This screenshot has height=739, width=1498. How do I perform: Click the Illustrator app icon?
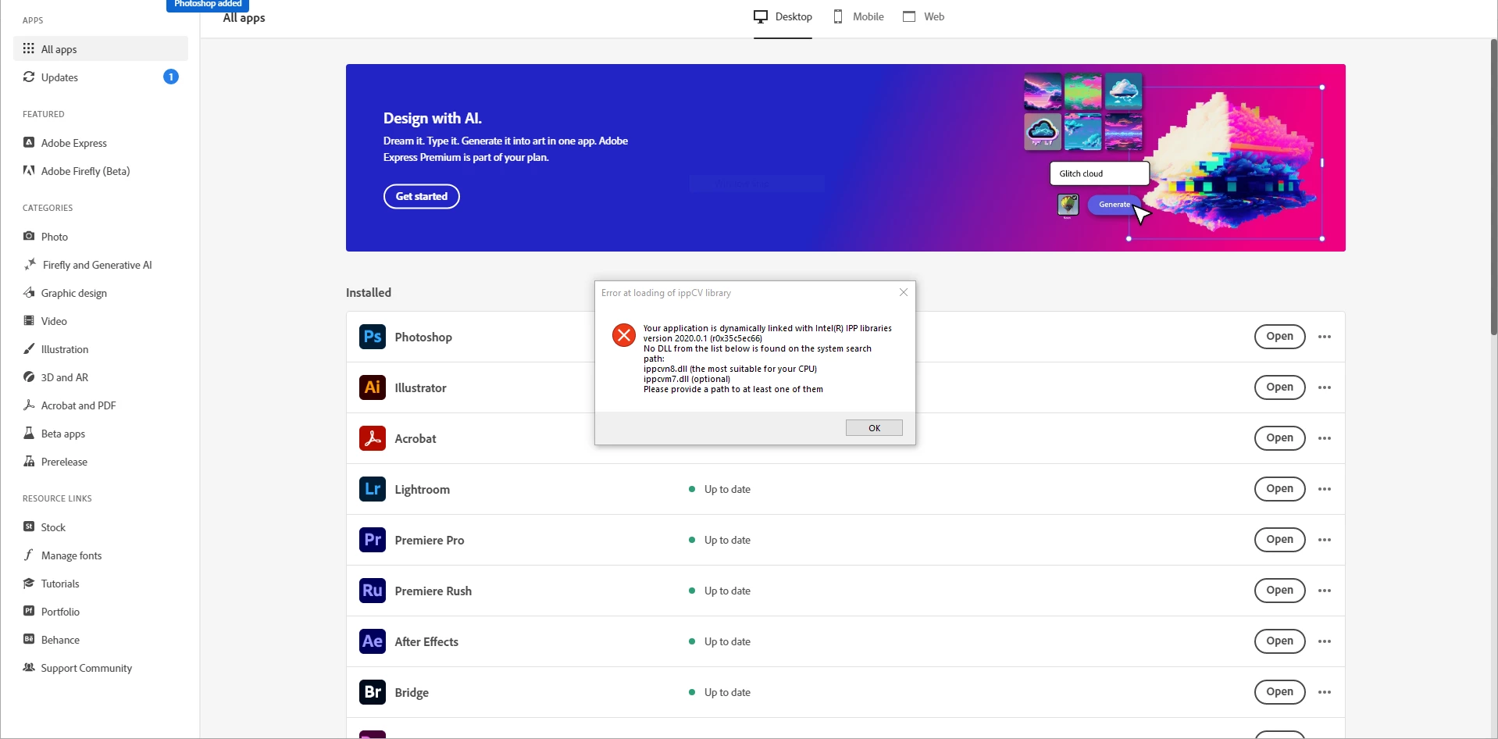coord(373,387)
